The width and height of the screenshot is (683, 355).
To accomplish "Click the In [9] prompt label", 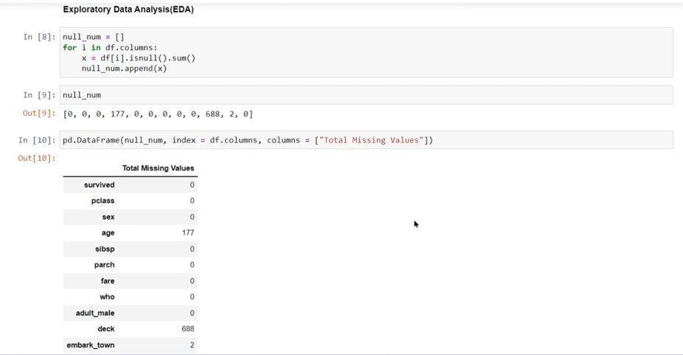I will click(38, 95).
